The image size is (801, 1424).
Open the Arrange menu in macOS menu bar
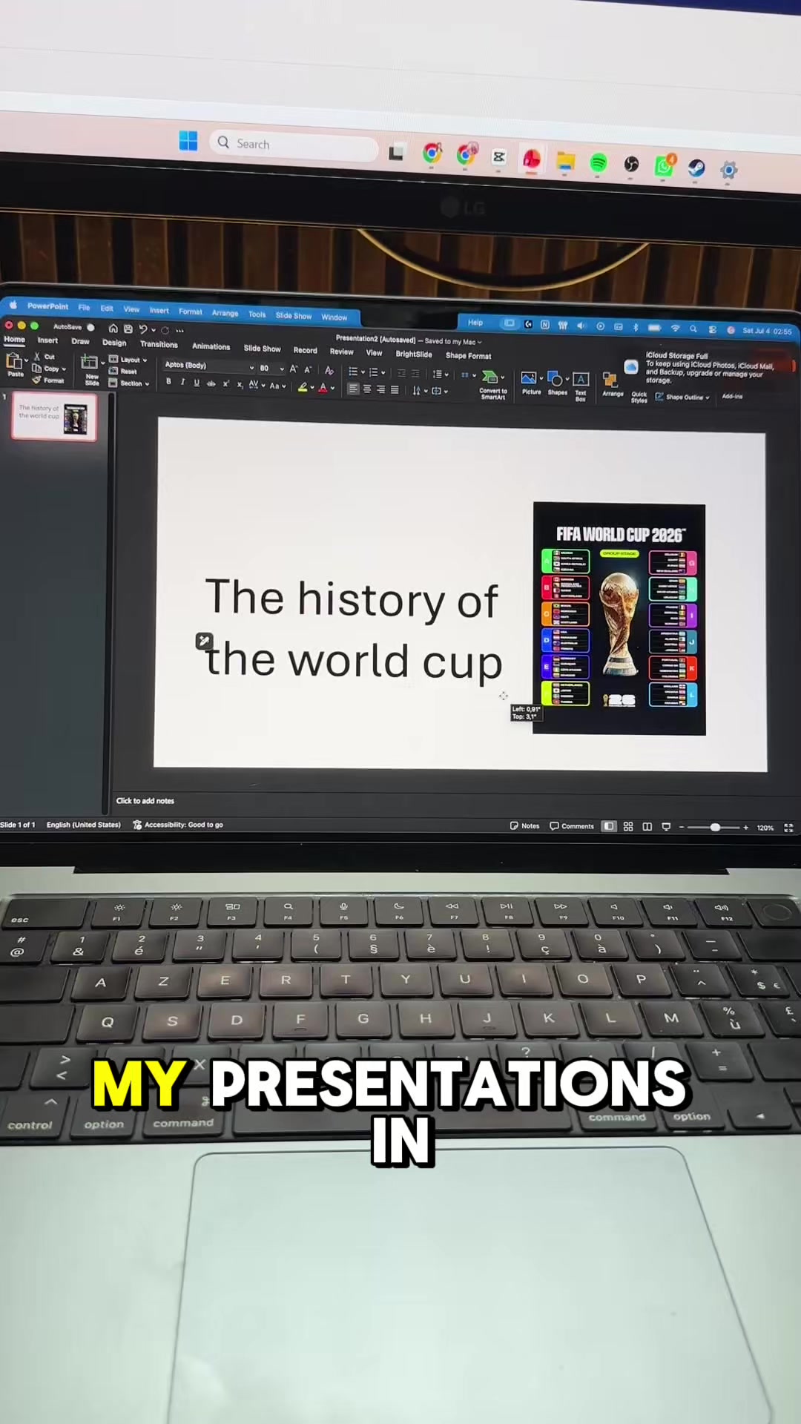coord(225,313)
